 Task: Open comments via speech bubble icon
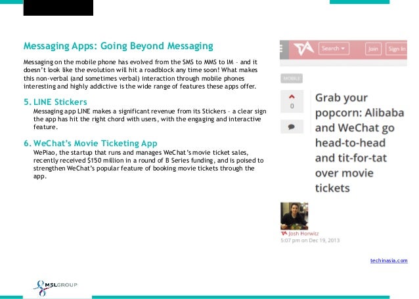point(292,127)
